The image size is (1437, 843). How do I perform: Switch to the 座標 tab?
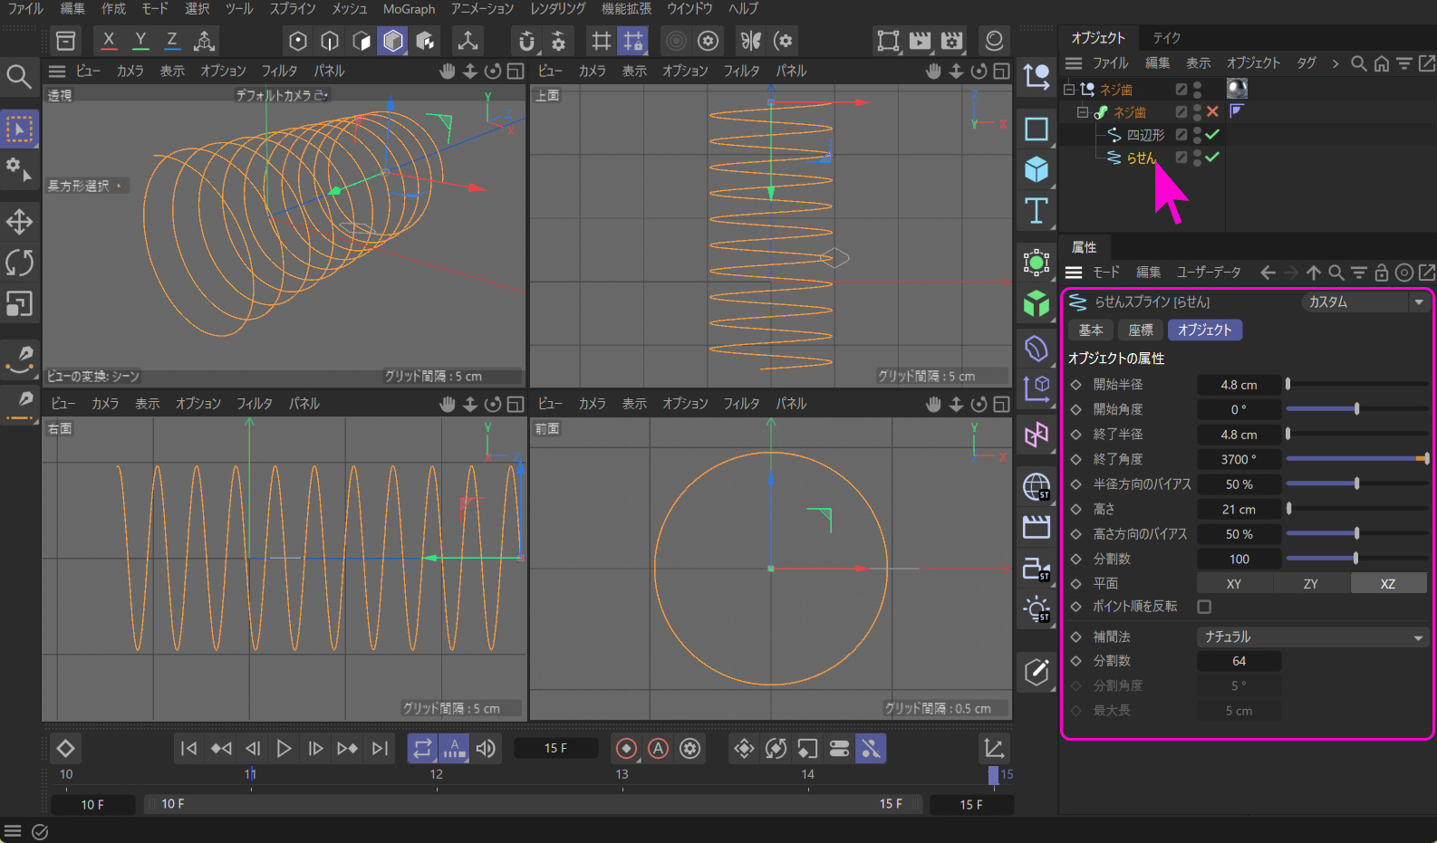(x=1140, y=330)
